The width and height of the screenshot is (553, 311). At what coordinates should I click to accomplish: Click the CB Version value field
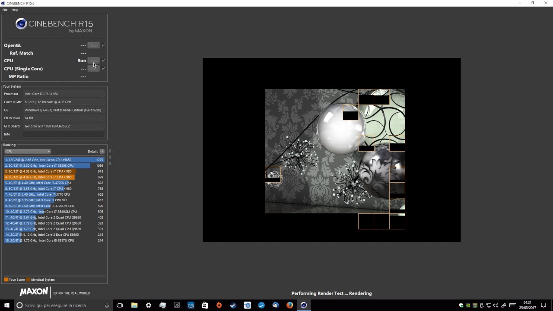(x=64, y=118)
